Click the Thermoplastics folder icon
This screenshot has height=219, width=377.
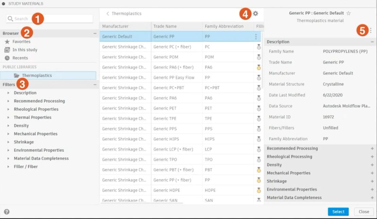[x=17, y=75]
